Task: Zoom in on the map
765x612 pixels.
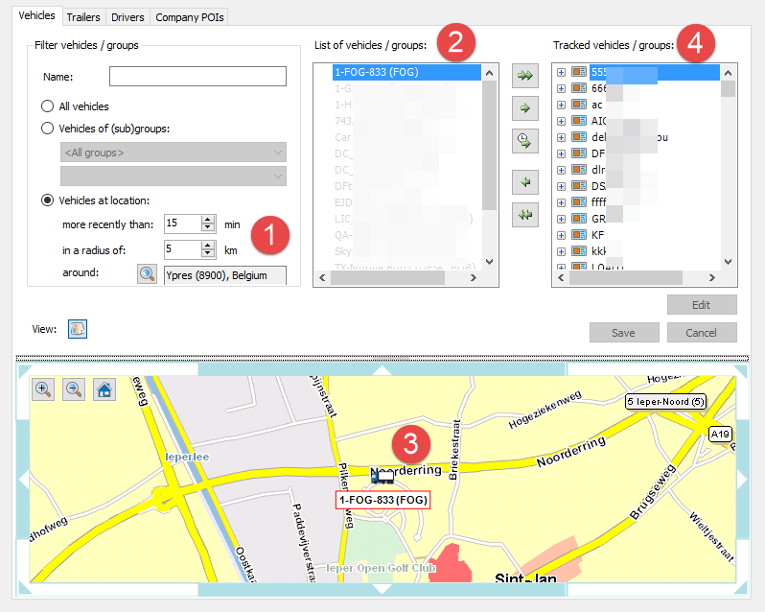Action: tap(44, 388)
